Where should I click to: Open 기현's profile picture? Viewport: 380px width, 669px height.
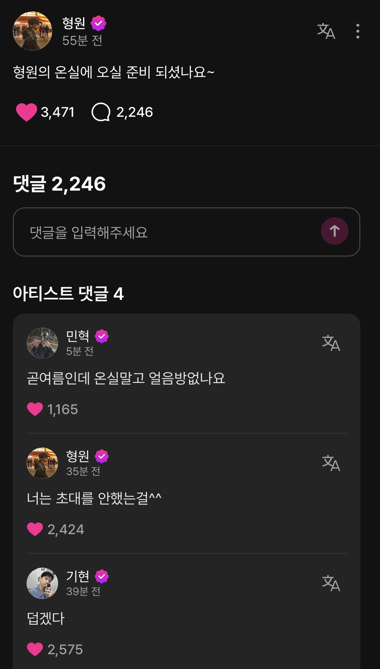(x=42, y=583)
